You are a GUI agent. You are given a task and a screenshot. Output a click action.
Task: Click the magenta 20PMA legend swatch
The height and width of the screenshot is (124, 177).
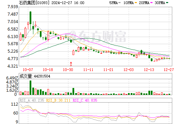click(151, 3)
